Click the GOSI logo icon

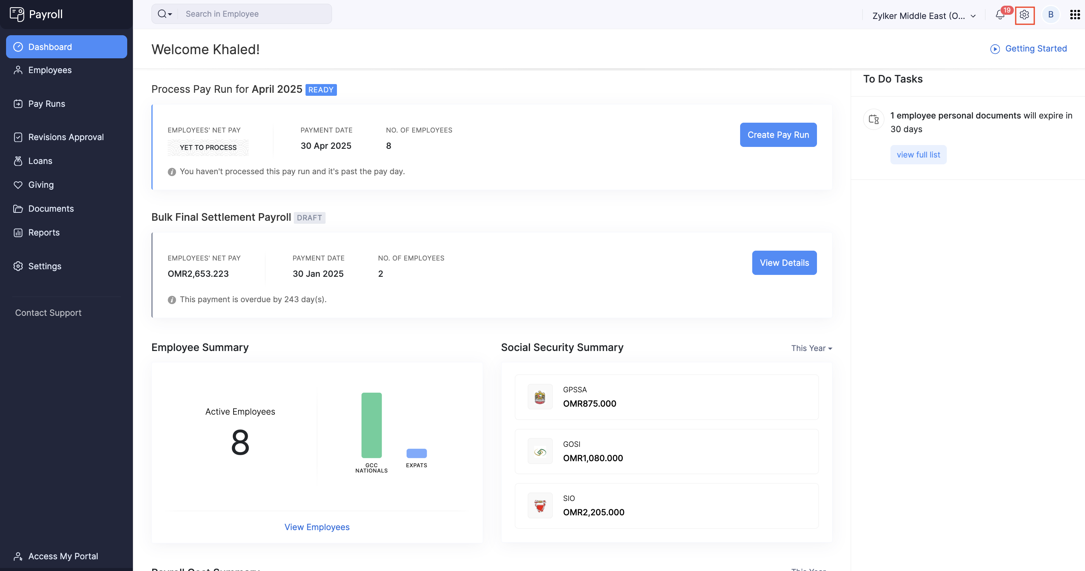(x=540, y=451)
